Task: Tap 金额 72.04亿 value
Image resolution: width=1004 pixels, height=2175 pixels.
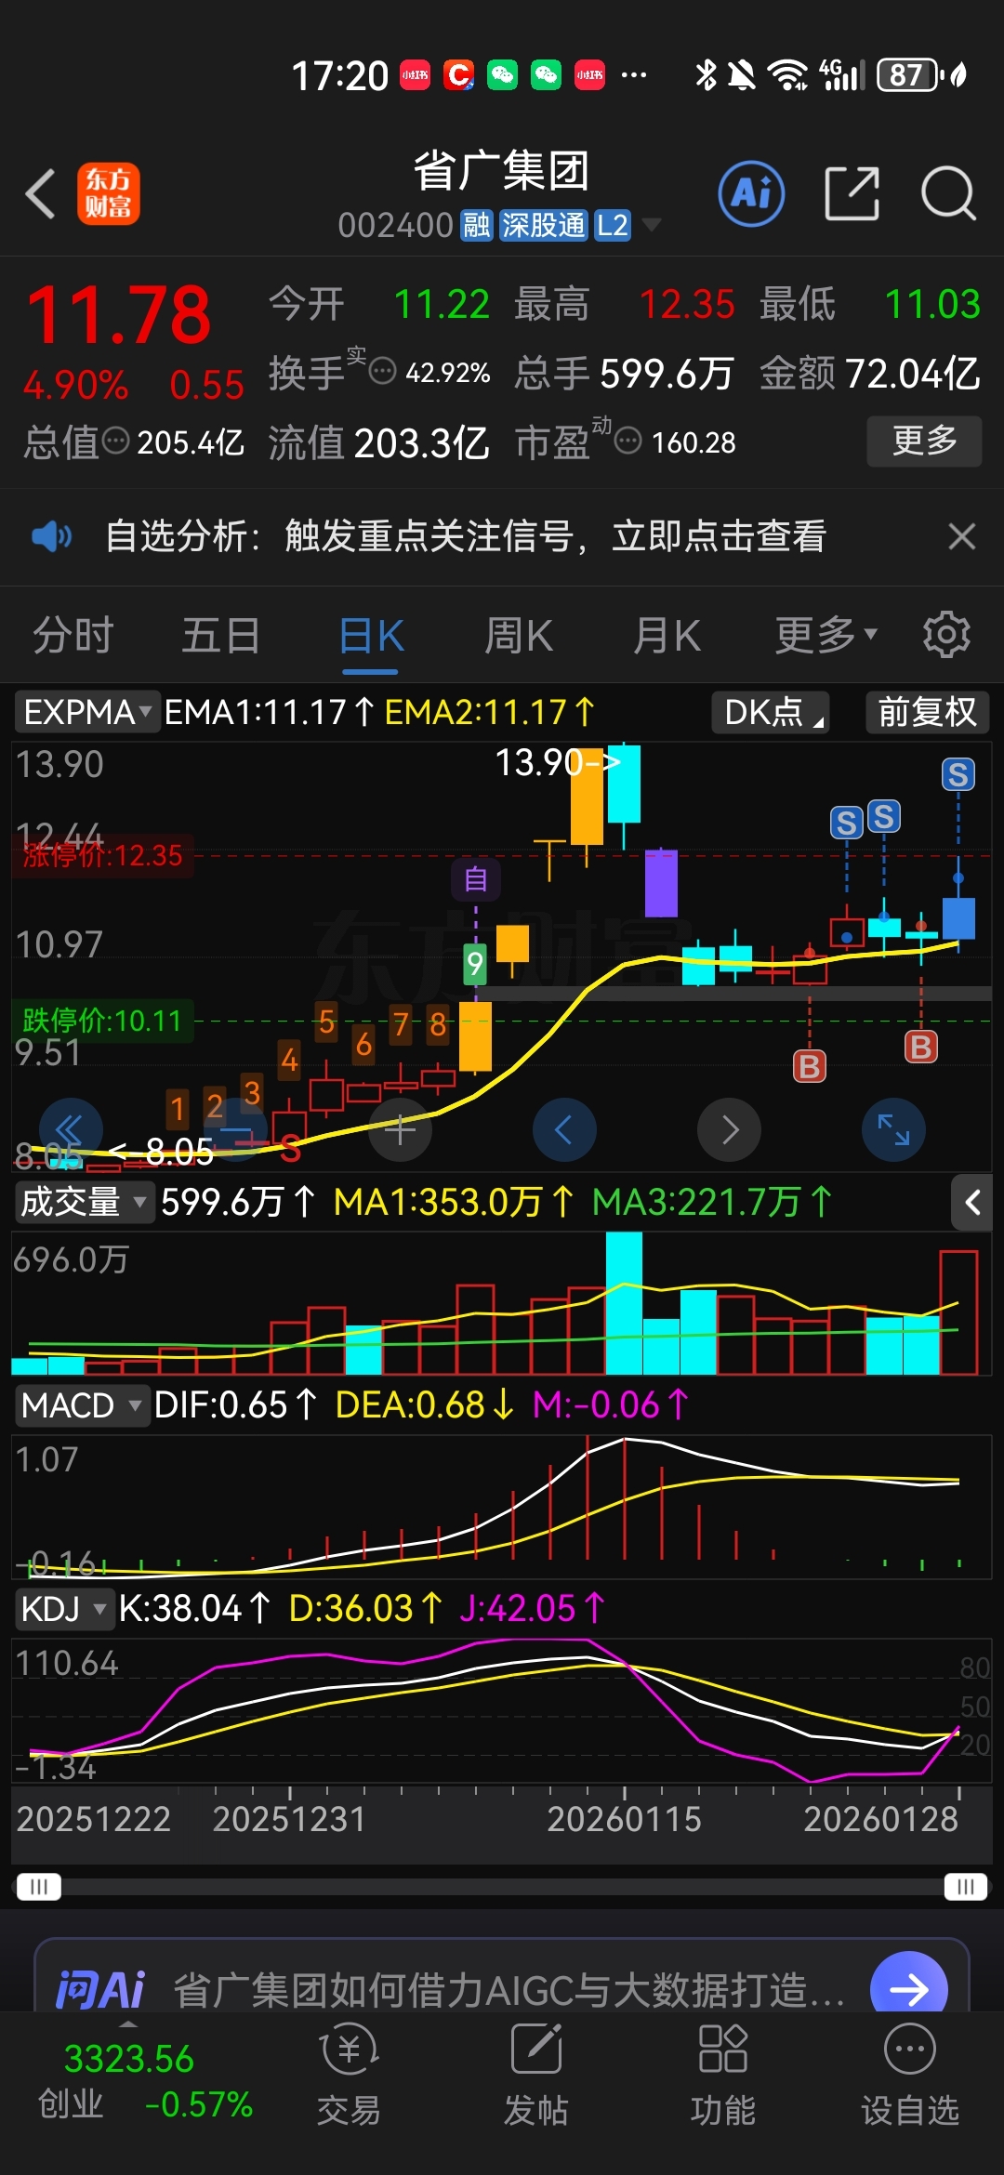Action: point(913,373)
